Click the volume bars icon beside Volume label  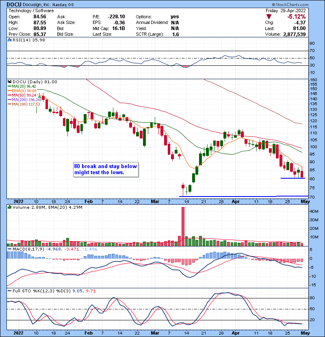(x=9, y=207)
